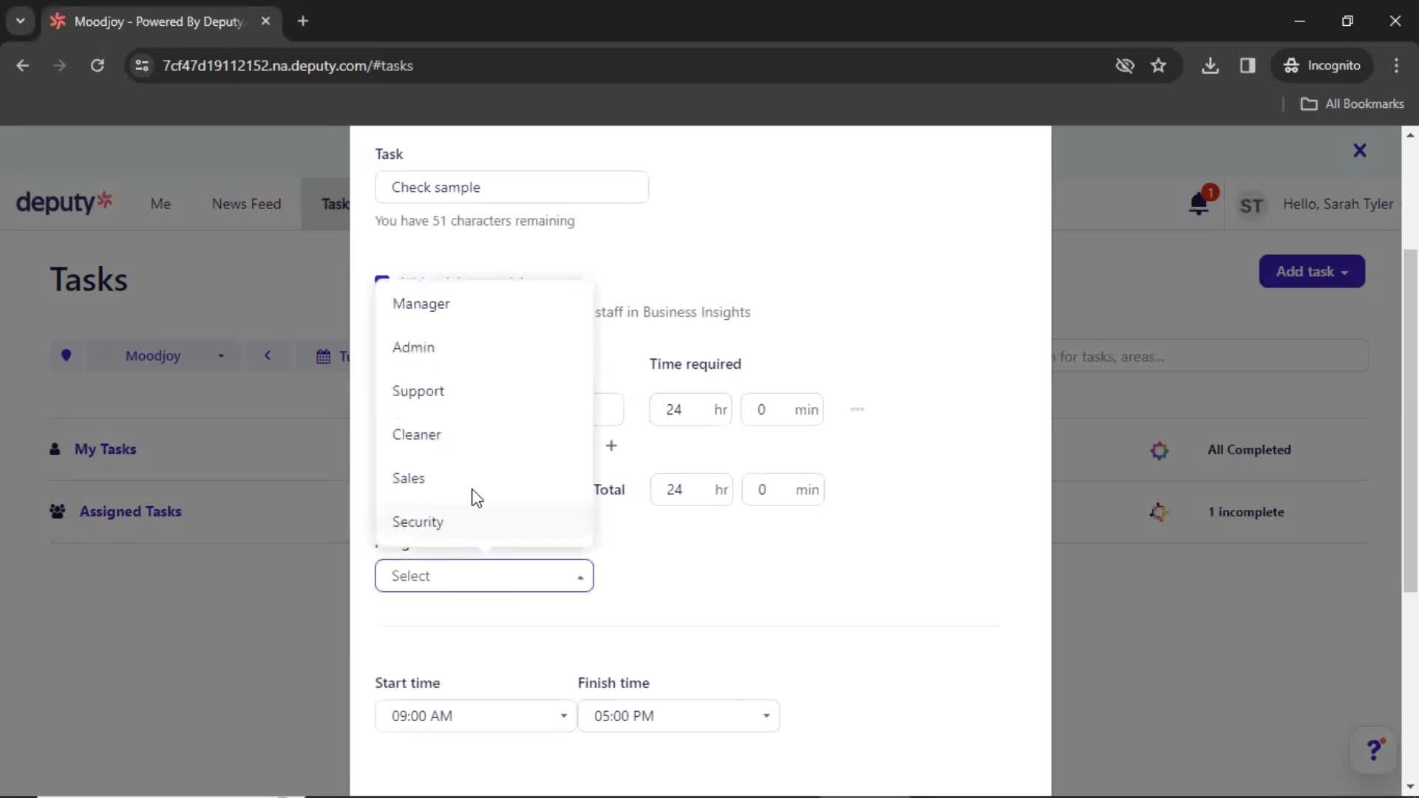Click the ST user avatar
The height and width of the screenshot is (798, 1419).
[1251, 205]
